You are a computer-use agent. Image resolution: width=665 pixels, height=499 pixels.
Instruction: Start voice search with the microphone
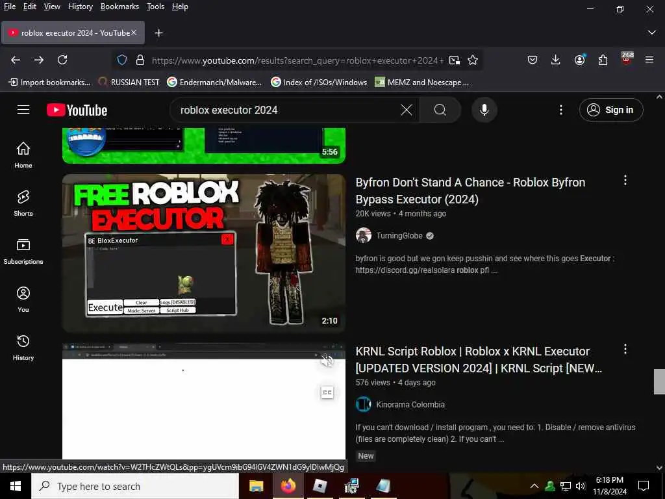[484, 110]
